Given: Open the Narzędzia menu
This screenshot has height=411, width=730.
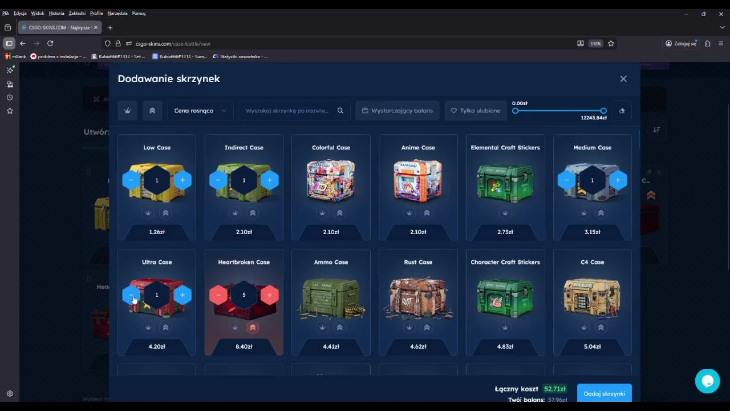Looking at the screenshot, I should [117, 13].
